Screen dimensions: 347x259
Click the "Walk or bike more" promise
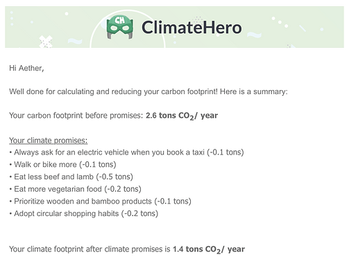click(62, 165)
